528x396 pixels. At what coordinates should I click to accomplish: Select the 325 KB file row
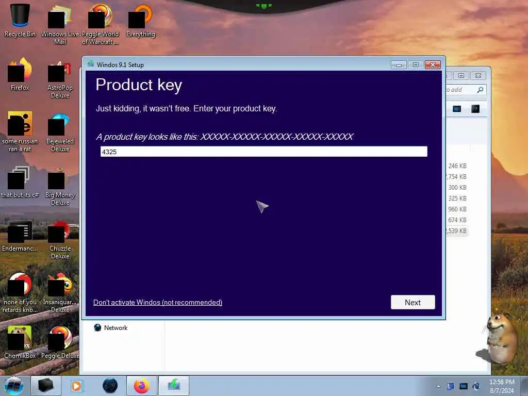tap(457, 198)
